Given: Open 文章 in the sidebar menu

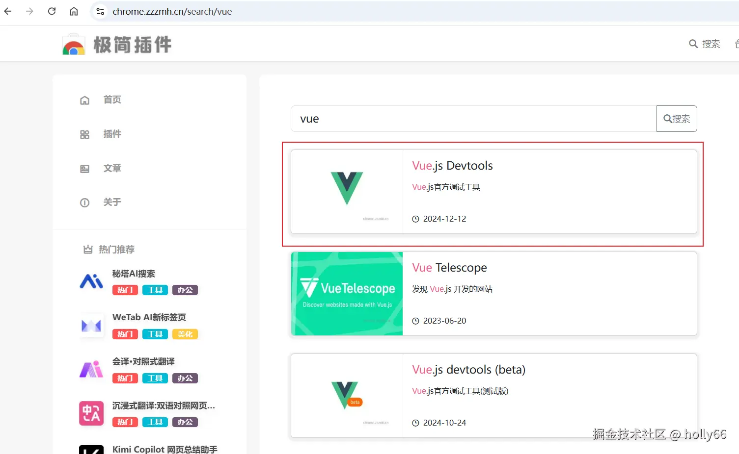Looking at the screenshot, I should pyautogui.click(x=112, y=168).
